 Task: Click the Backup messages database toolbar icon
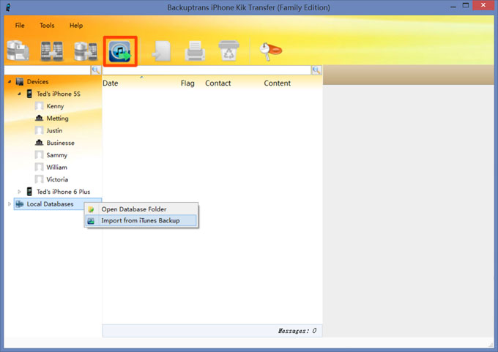[x=18, y=50]
